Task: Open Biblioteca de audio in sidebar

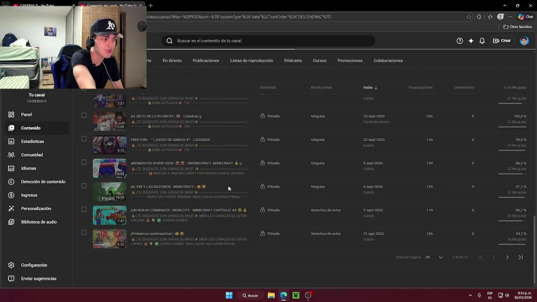Action: point(39,222)
